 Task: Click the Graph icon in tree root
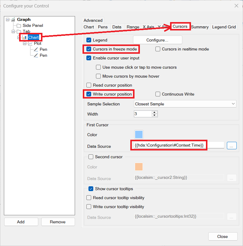pyautogui.click(x=13, y=20)
